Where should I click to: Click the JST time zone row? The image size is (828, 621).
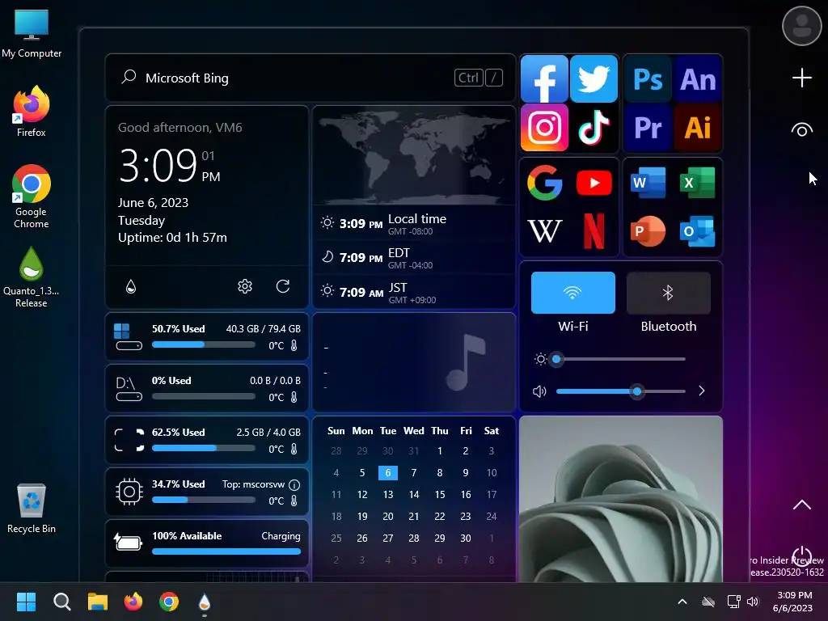(414, 292)
